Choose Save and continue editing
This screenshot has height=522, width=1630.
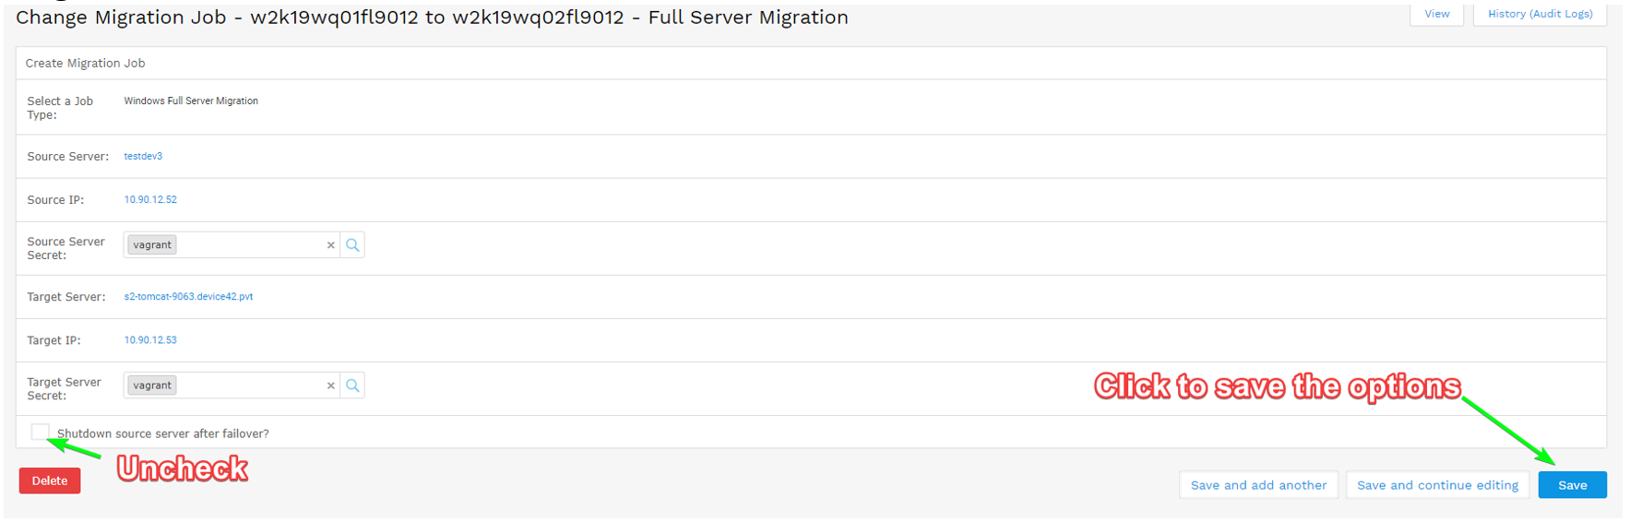[1437, 485]
